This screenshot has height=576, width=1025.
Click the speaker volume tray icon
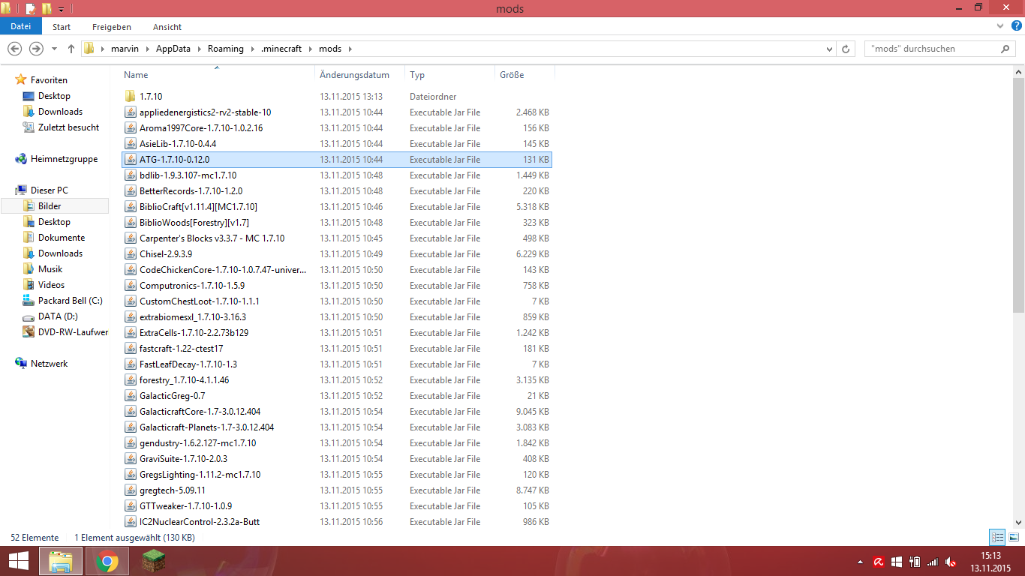click(951, 562)
